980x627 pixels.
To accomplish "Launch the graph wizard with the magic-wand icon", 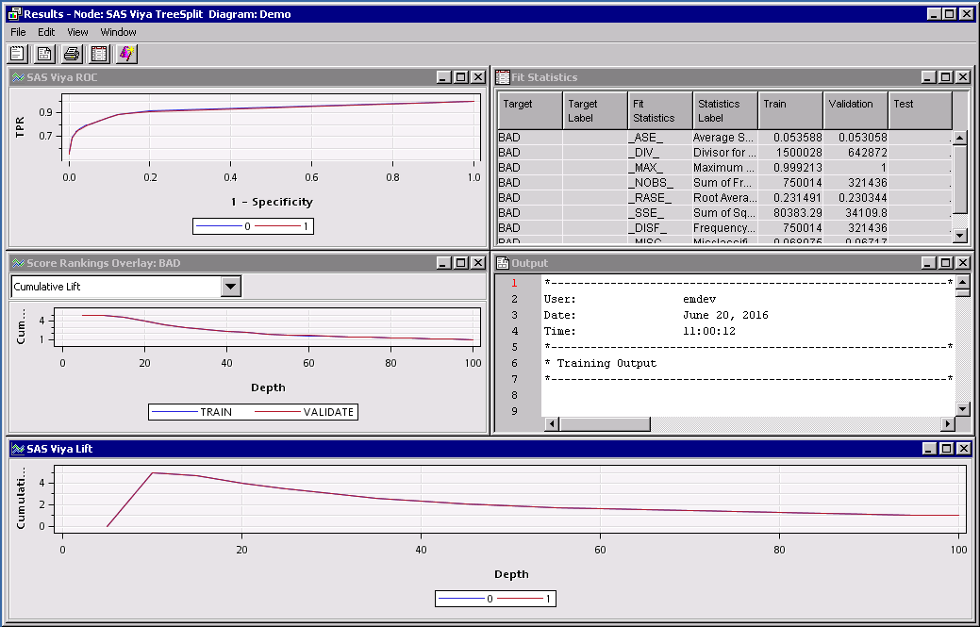I will [x=126, y=54].
